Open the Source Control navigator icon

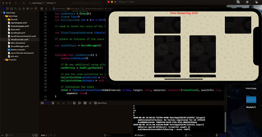click(8, 8)
